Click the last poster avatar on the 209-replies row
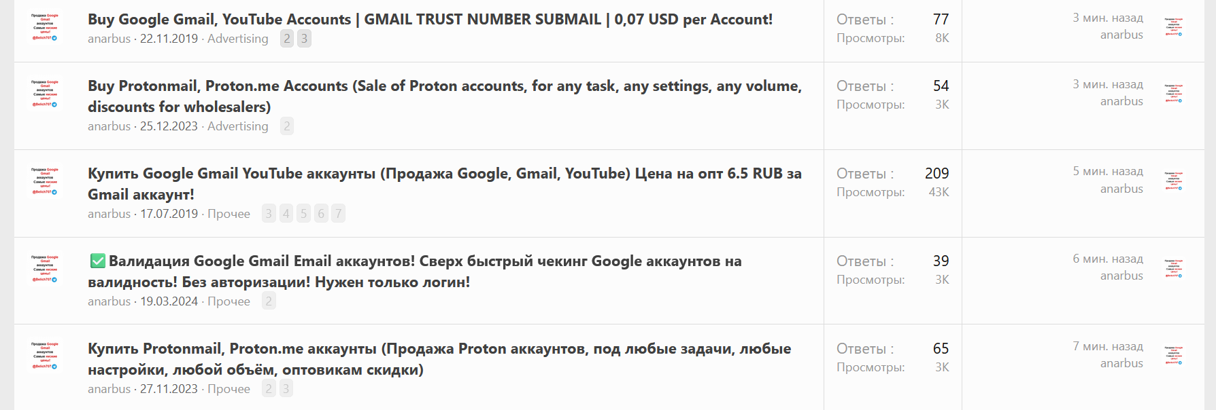The width and height of the screenshot is (1216, 410). pos(1173,181)
